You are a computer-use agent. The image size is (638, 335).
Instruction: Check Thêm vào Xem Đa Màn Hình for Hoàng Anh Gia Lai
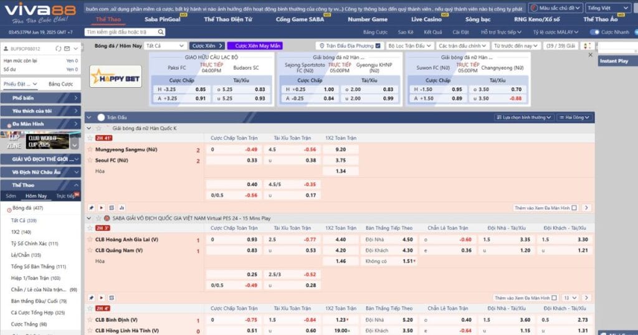click(x=554, y=298)
